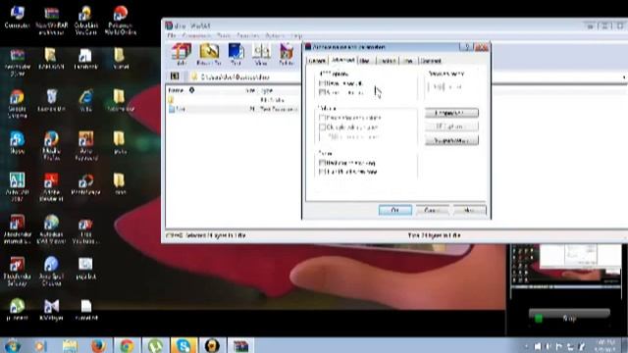628x353 pixels.
Task: Click the SFX options button
Action: click(451, 126)
